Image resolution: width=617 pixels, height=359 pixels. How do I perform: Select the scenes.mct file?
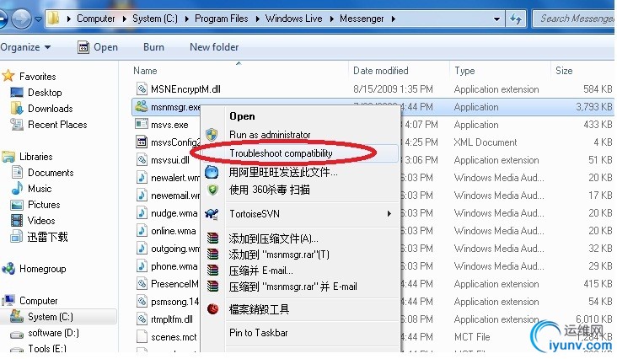click(x=174, y=337)
